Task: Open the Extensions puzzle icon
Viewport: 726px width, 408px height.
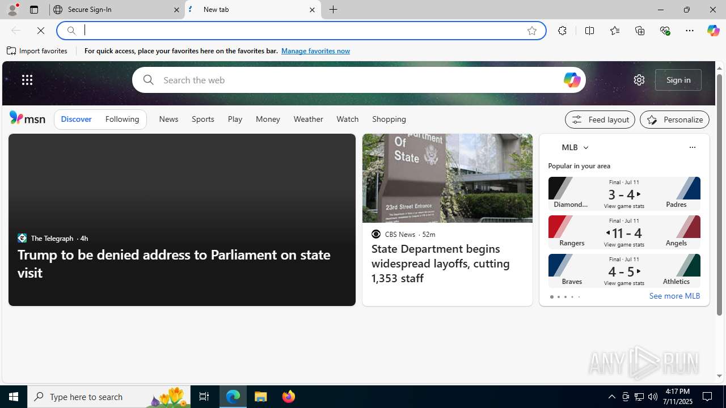Action: (562, 31)
